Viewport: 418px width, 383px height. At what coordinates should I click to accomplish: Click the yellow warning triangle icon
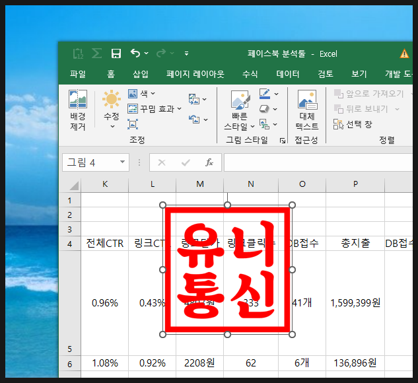[x=404, y=53]
